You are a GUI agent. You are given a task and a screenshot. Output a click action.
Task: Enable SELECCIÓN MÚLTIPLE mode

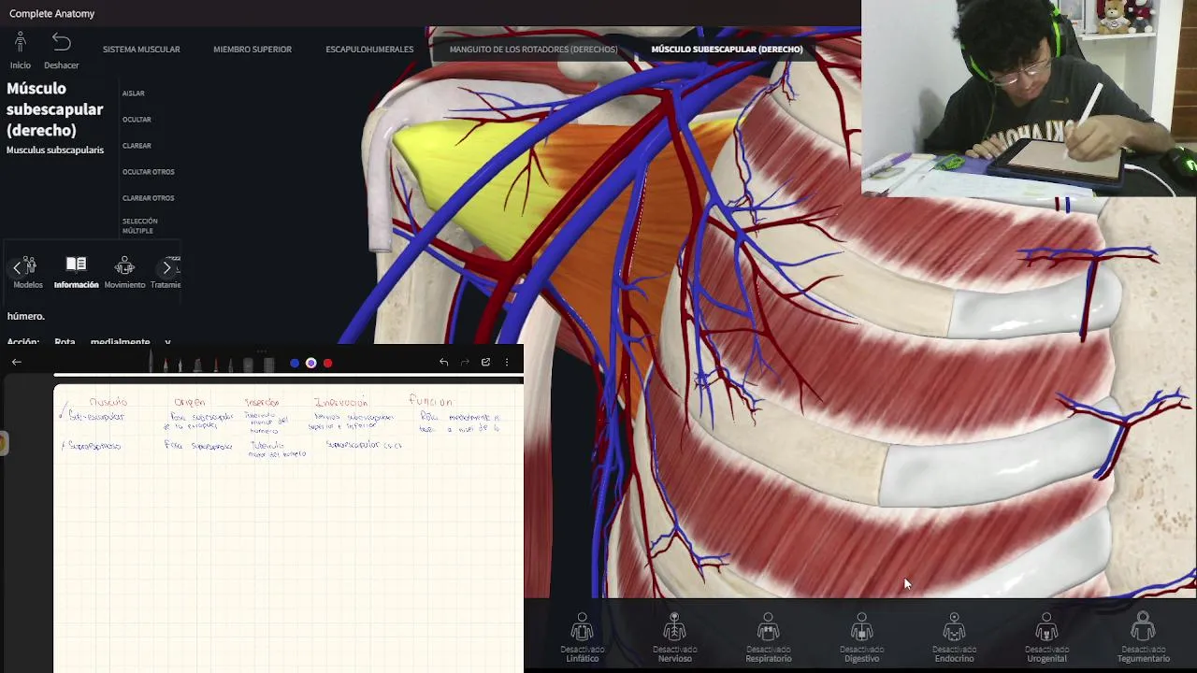140,225
